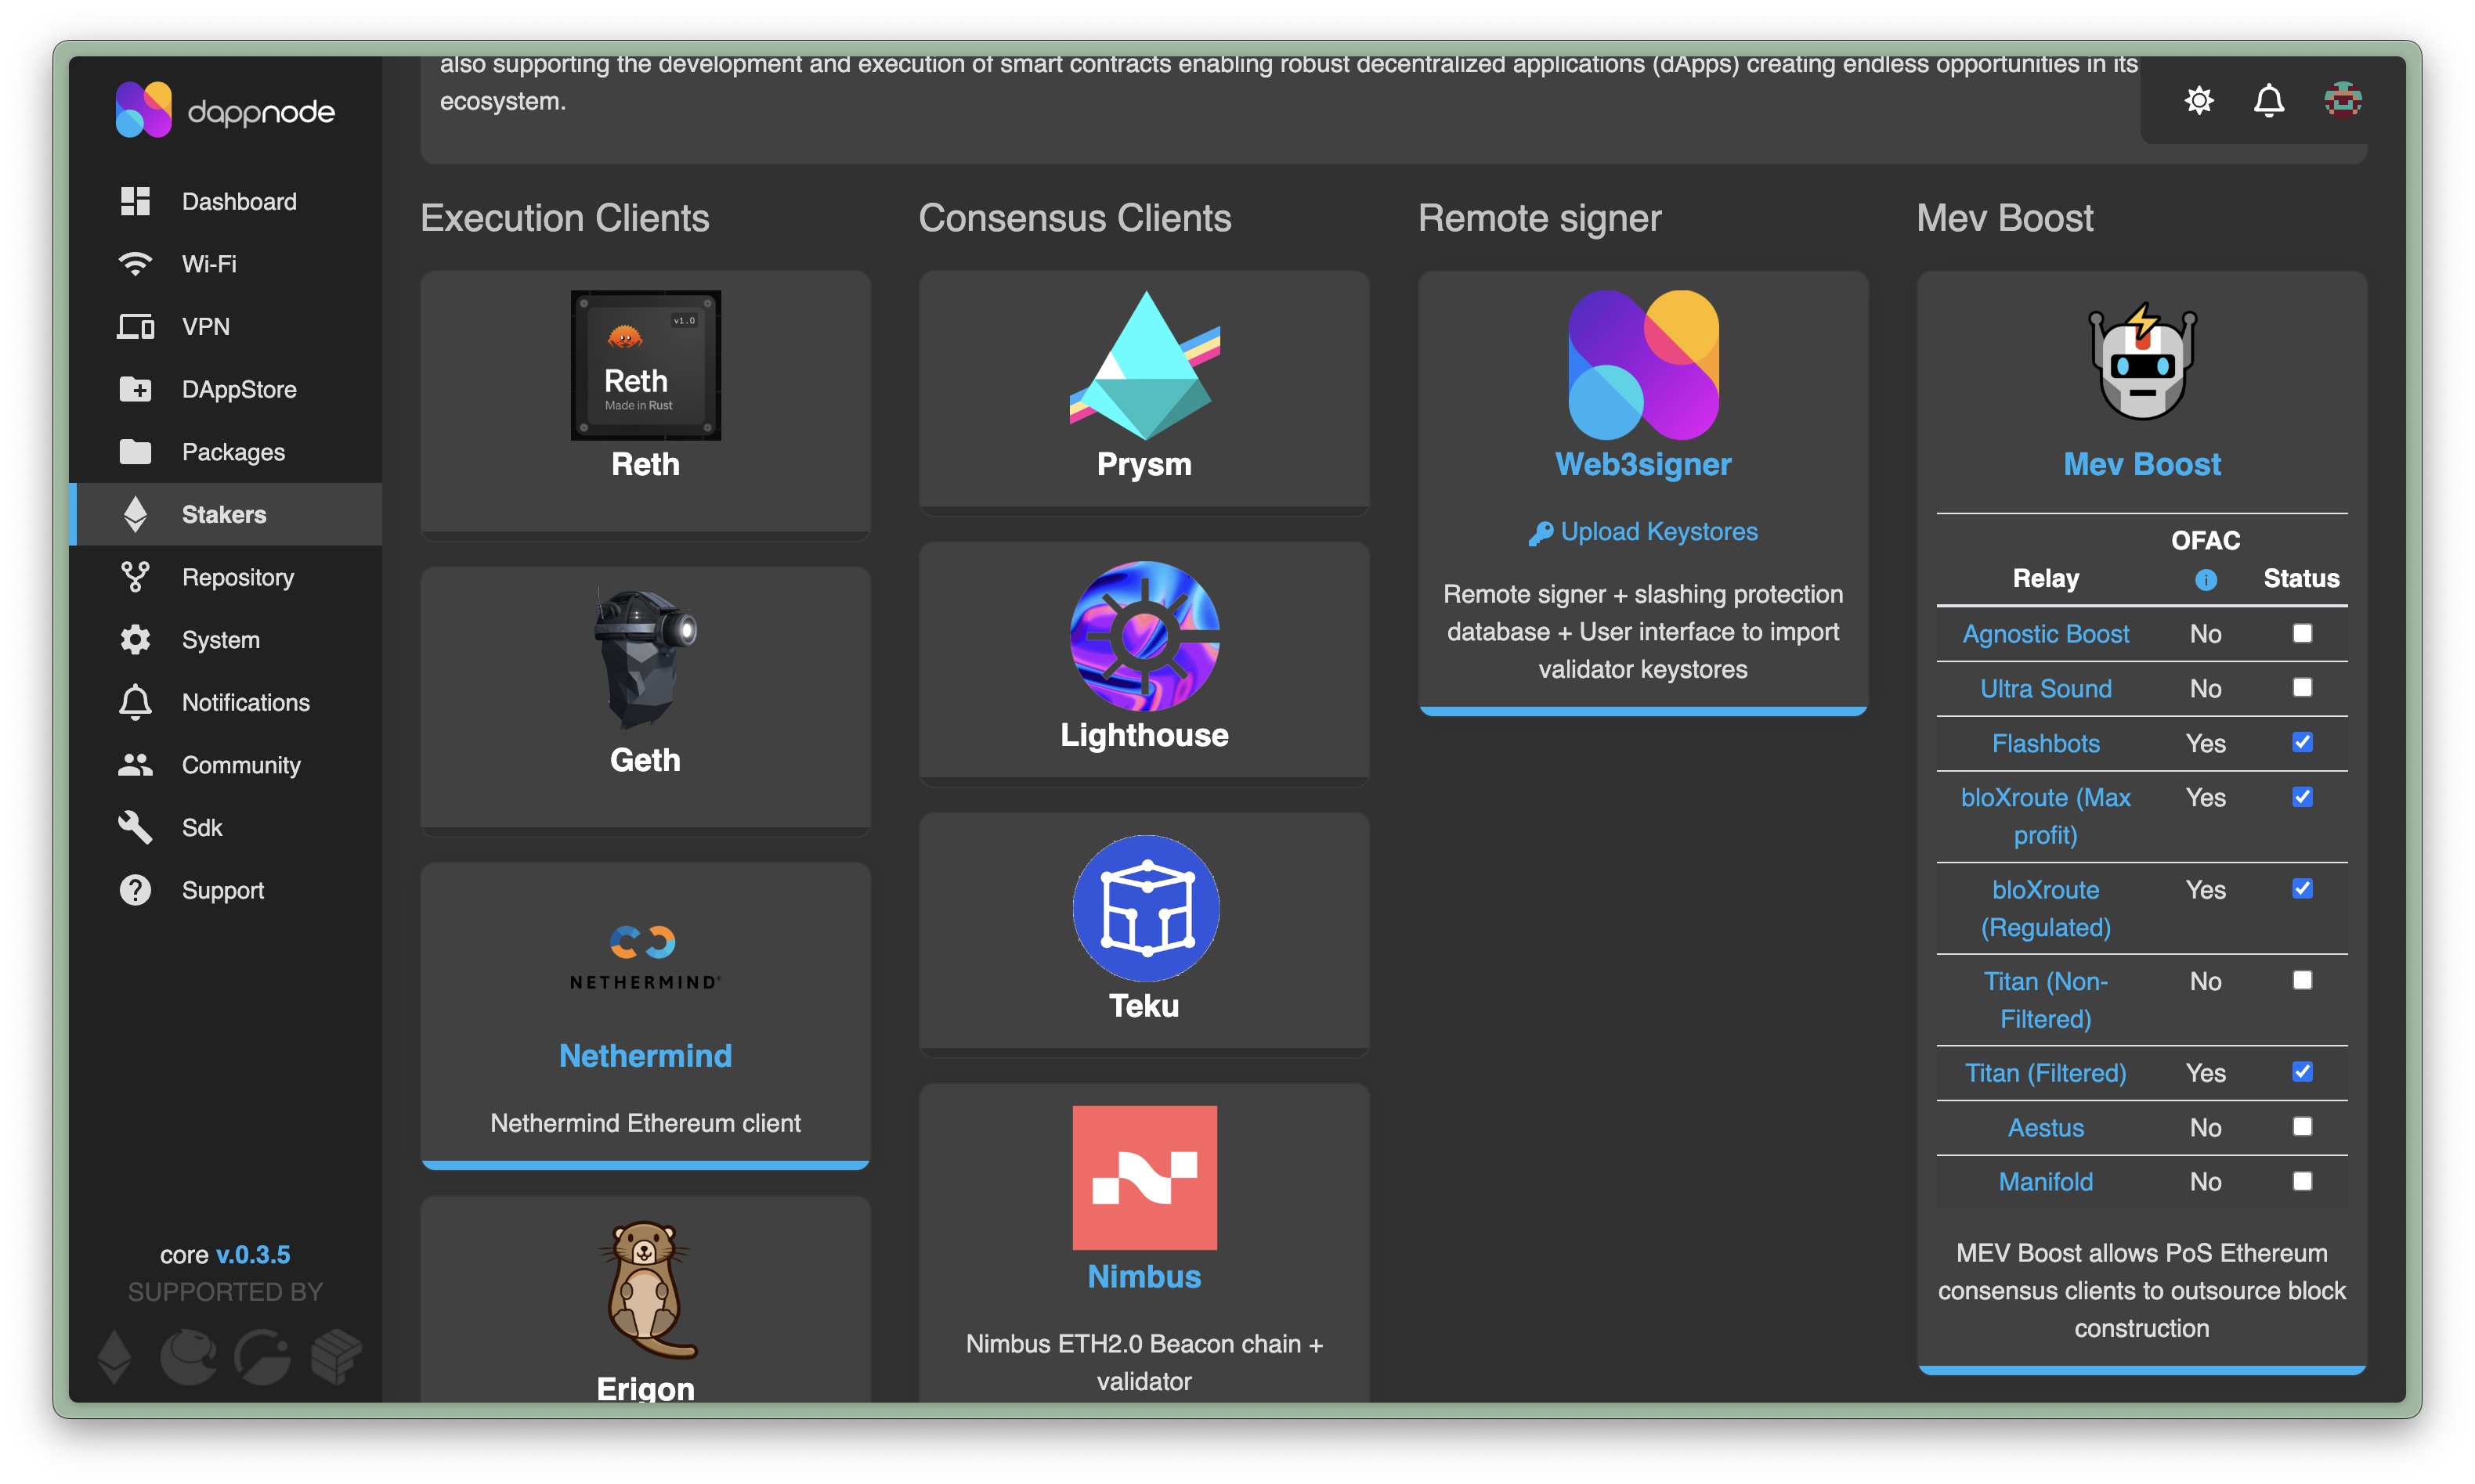Click the Nethermind logo
2475x1484 pixels.
click(645, 958)
